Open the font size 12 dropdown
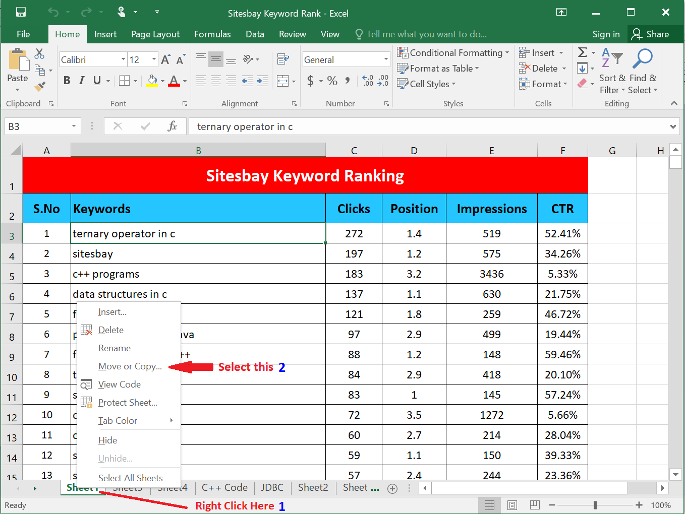685x514 pixels. point(154,59)
